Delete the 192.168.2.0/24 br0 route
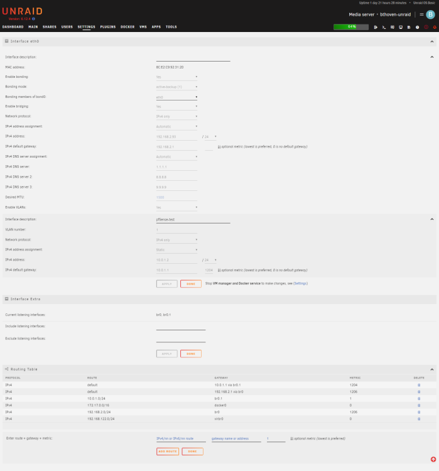This screenshot has height=471, width=439. pyautogui.click(x=419, y=412)
